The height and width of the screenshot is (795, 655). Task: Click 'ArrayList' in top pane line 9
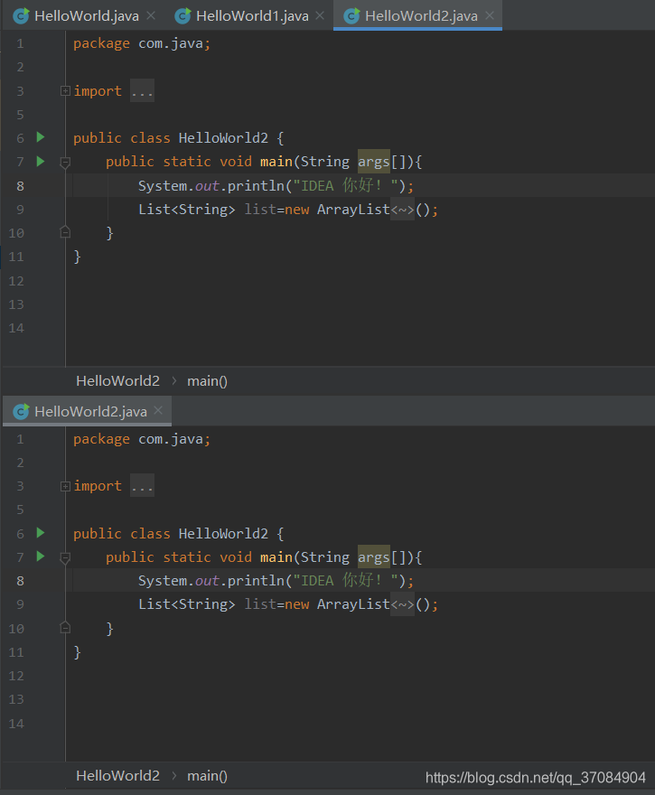(x=353, y=210)
